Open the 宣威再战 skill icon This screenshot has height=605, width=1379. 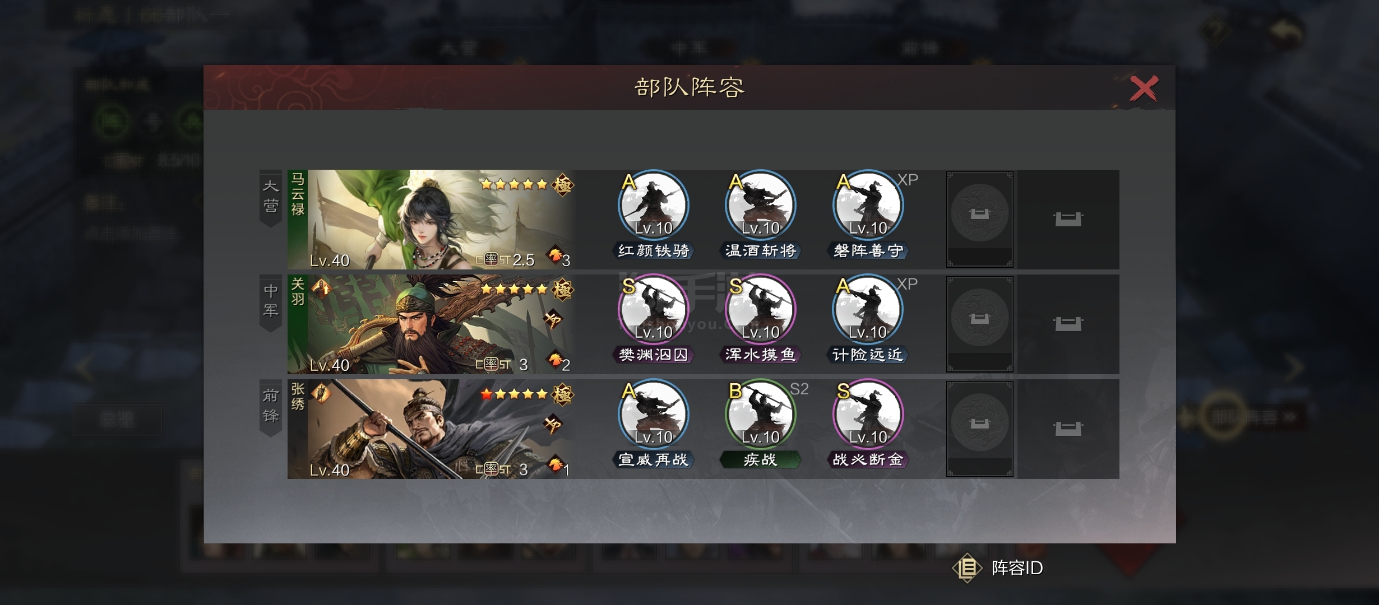[653, 415]
